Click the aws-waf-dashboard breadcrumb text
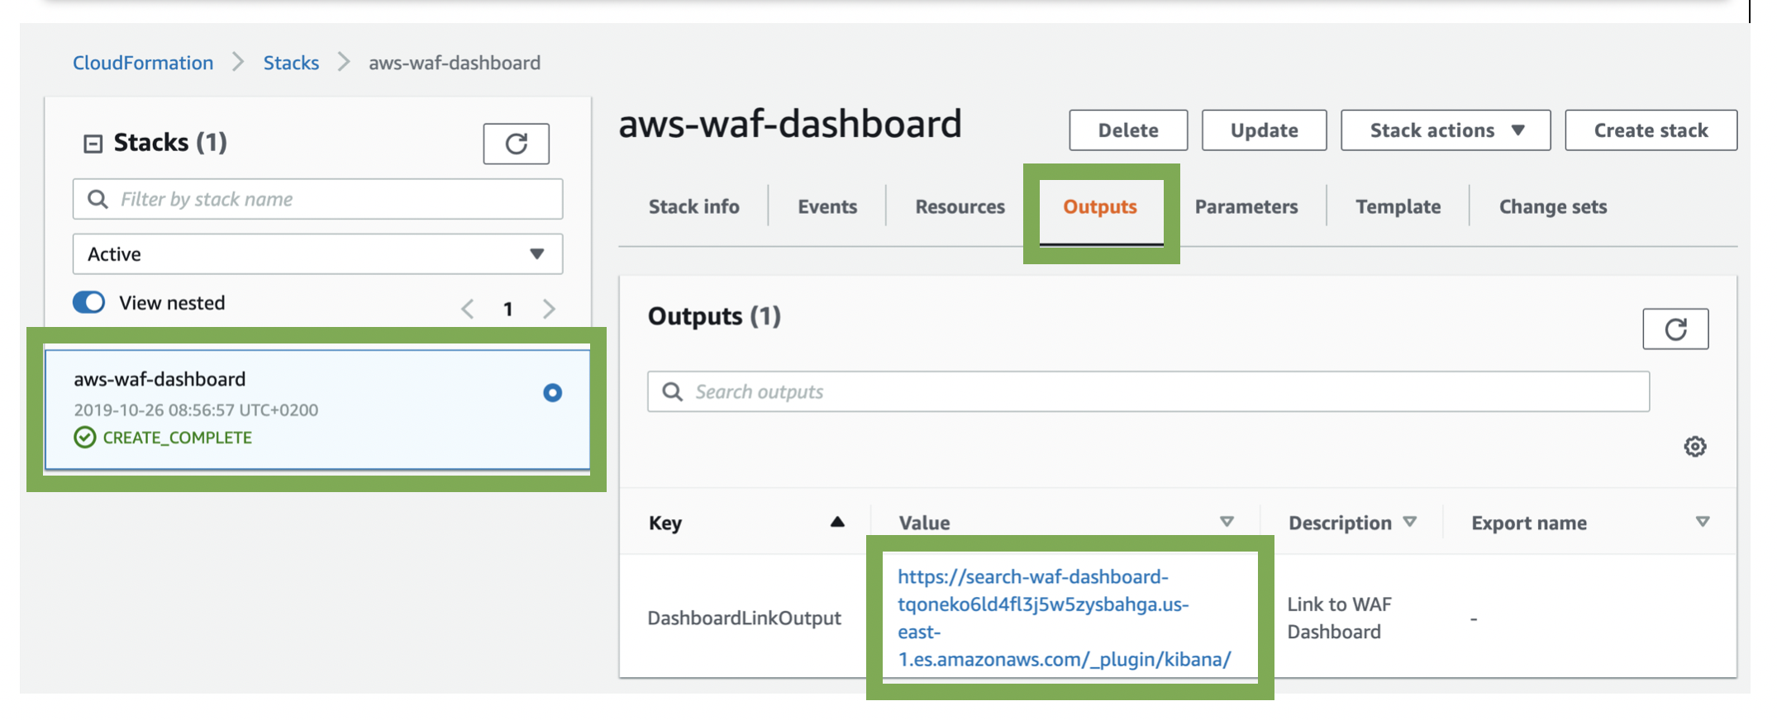This screenshot has width=1777, height=720. [455, 63]
